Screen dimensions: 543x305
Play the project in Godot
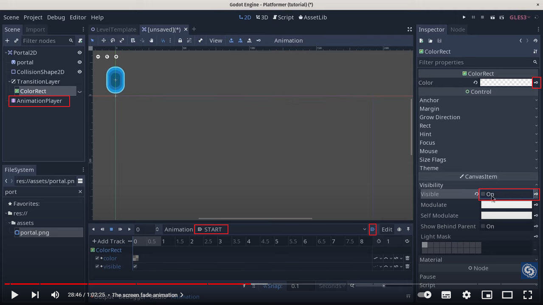point(464,17)
